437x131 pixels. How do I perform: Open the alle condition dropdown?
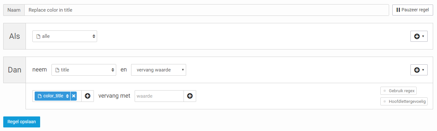point(65,36)
